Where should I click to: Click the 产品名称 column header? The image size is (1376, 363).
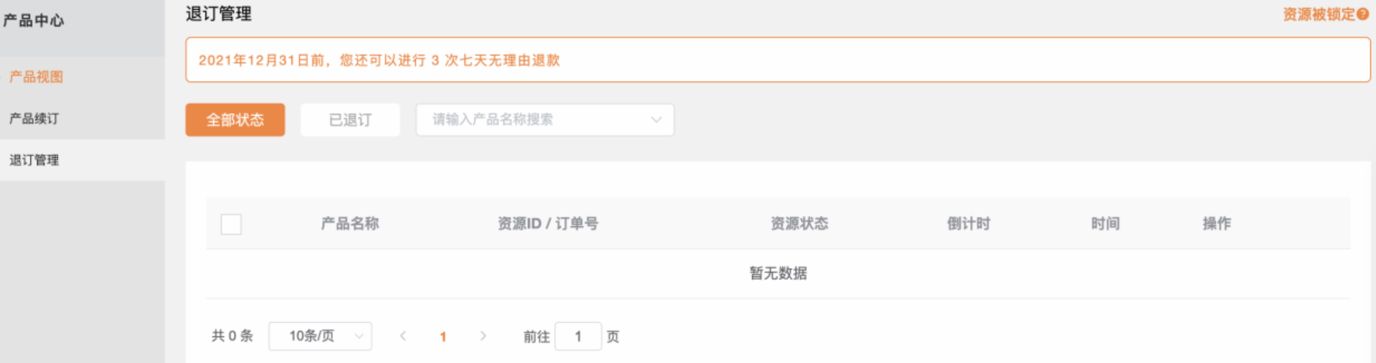[x=350, y=223]
